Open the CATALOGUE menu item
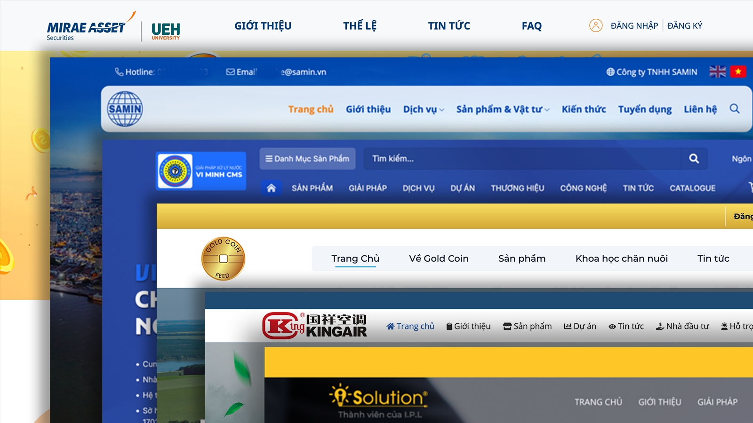The image size is (753, 423). (x=692, y=188)
